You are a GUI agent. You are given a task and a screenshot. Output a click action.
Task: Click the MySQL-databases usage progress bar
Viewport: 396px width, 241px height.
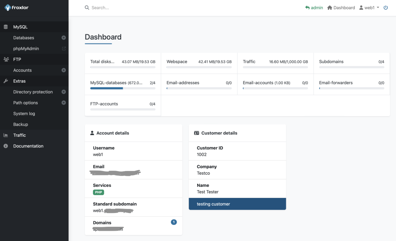click(x=123, y=88)
